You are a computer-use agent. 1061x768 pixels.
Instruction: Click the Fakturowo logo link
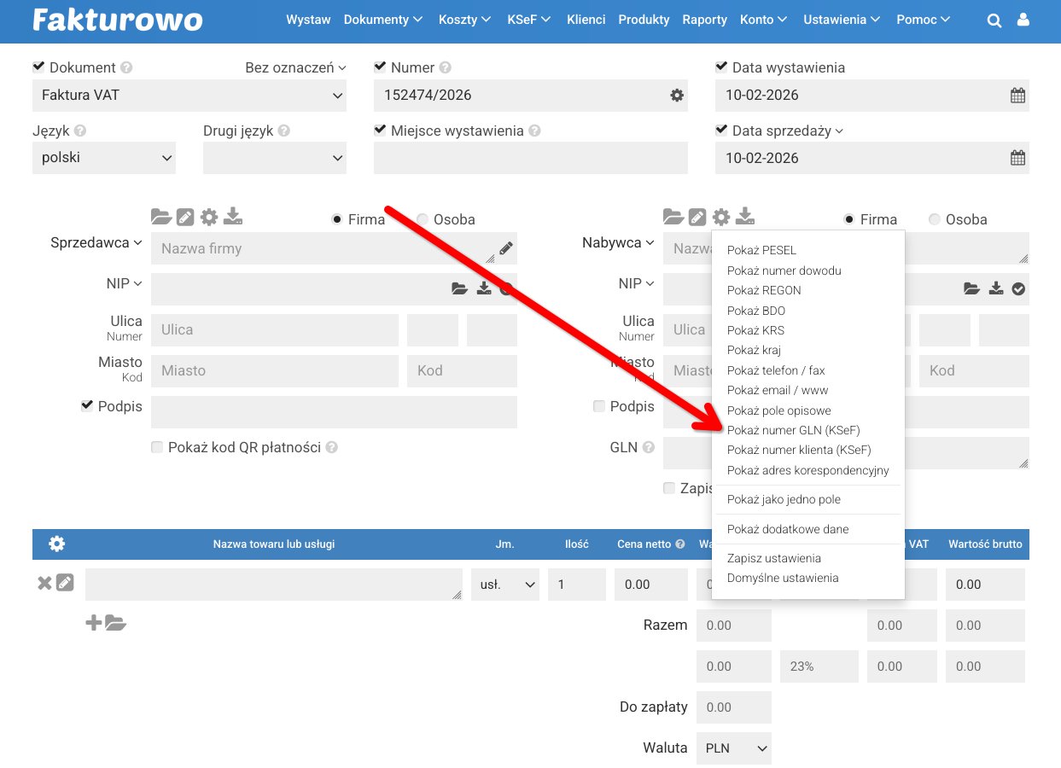point(118,20)
